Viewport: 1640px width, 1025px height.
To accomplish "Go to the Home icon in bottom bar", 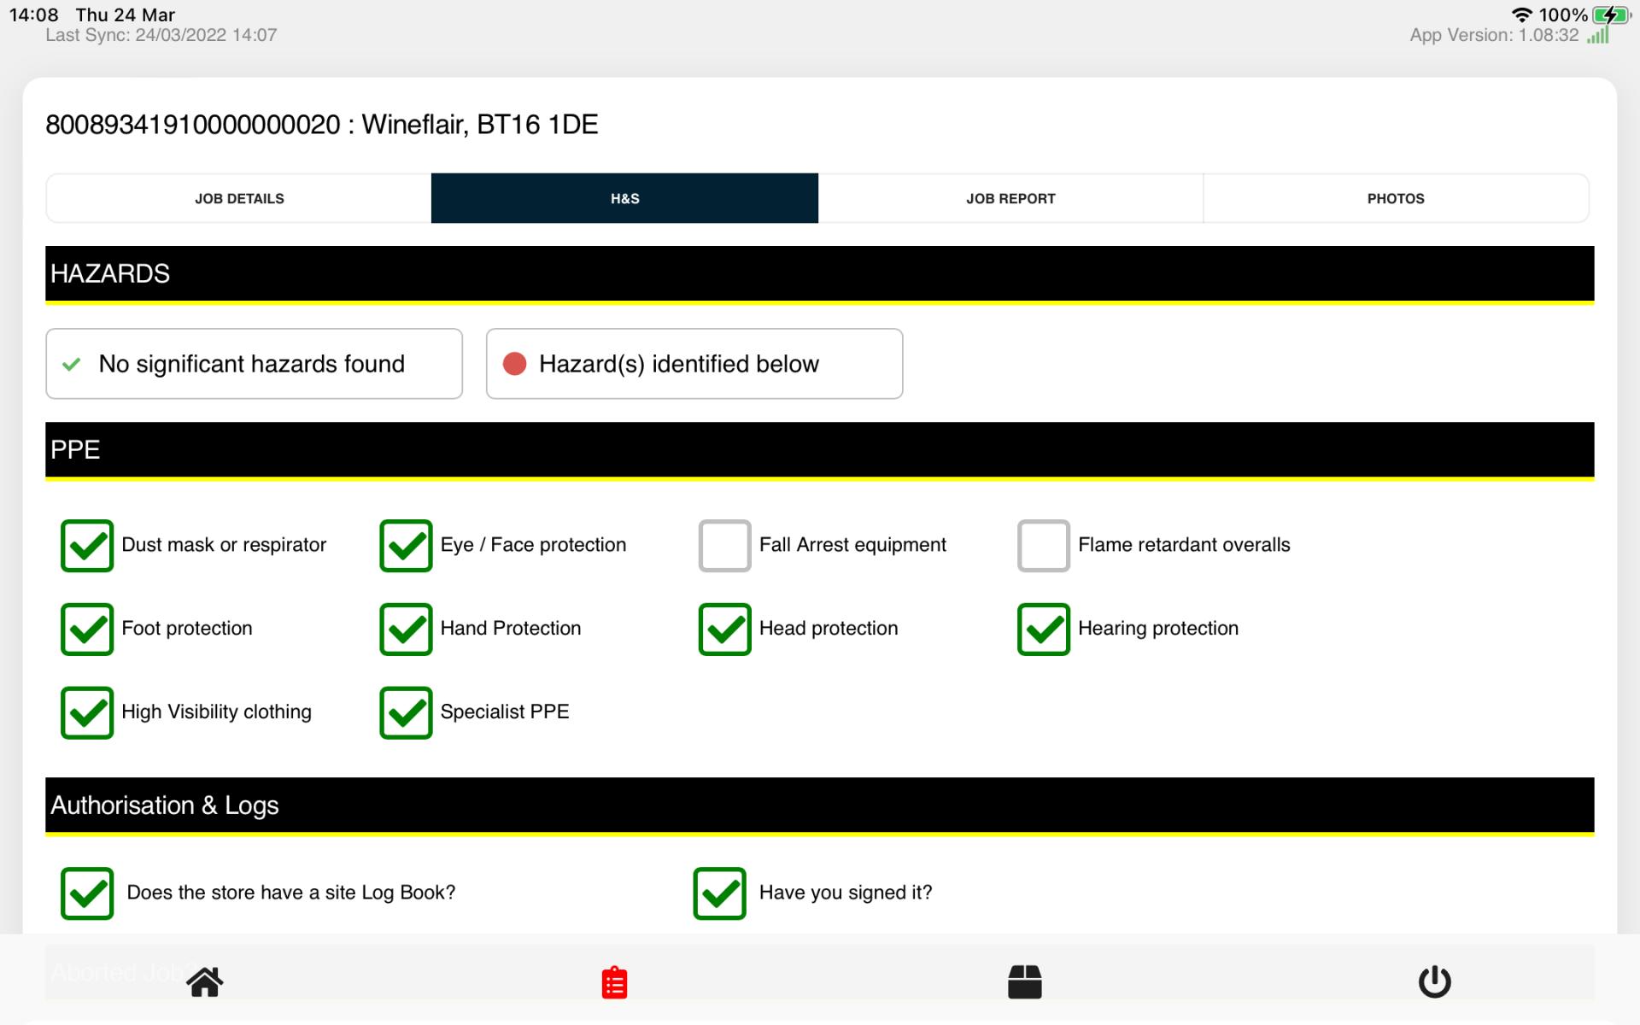I will point(205,981).
